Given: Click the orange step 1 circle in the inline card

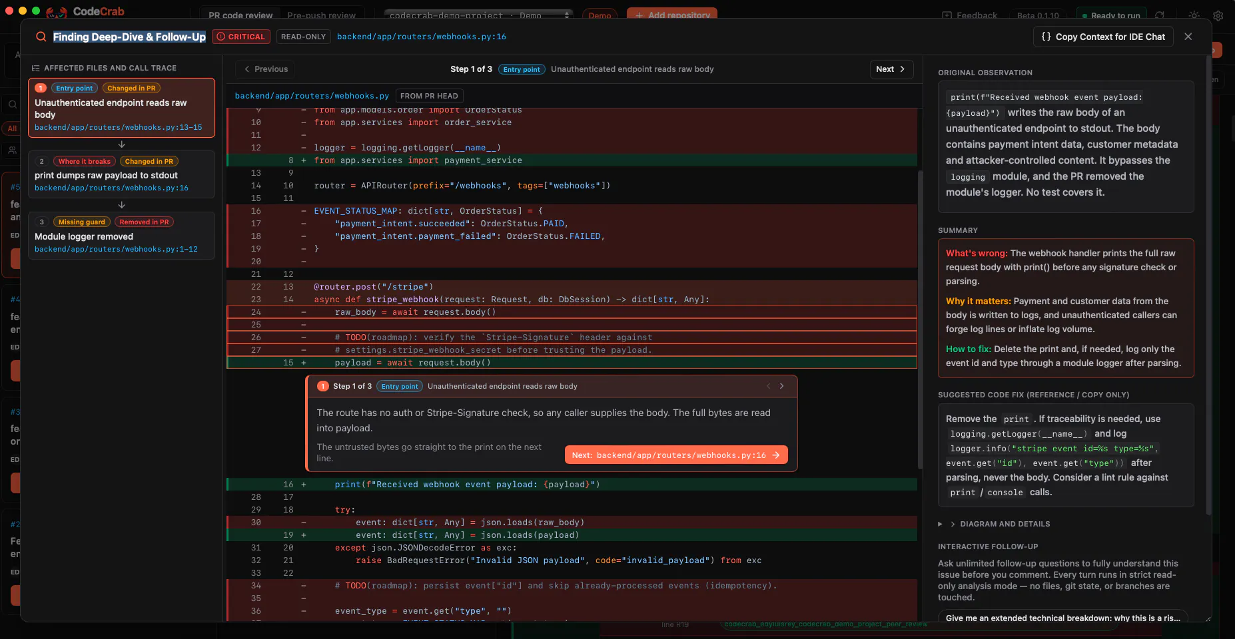Looking at the screenshot, I should pyautogui.click(x=323, y=386).
